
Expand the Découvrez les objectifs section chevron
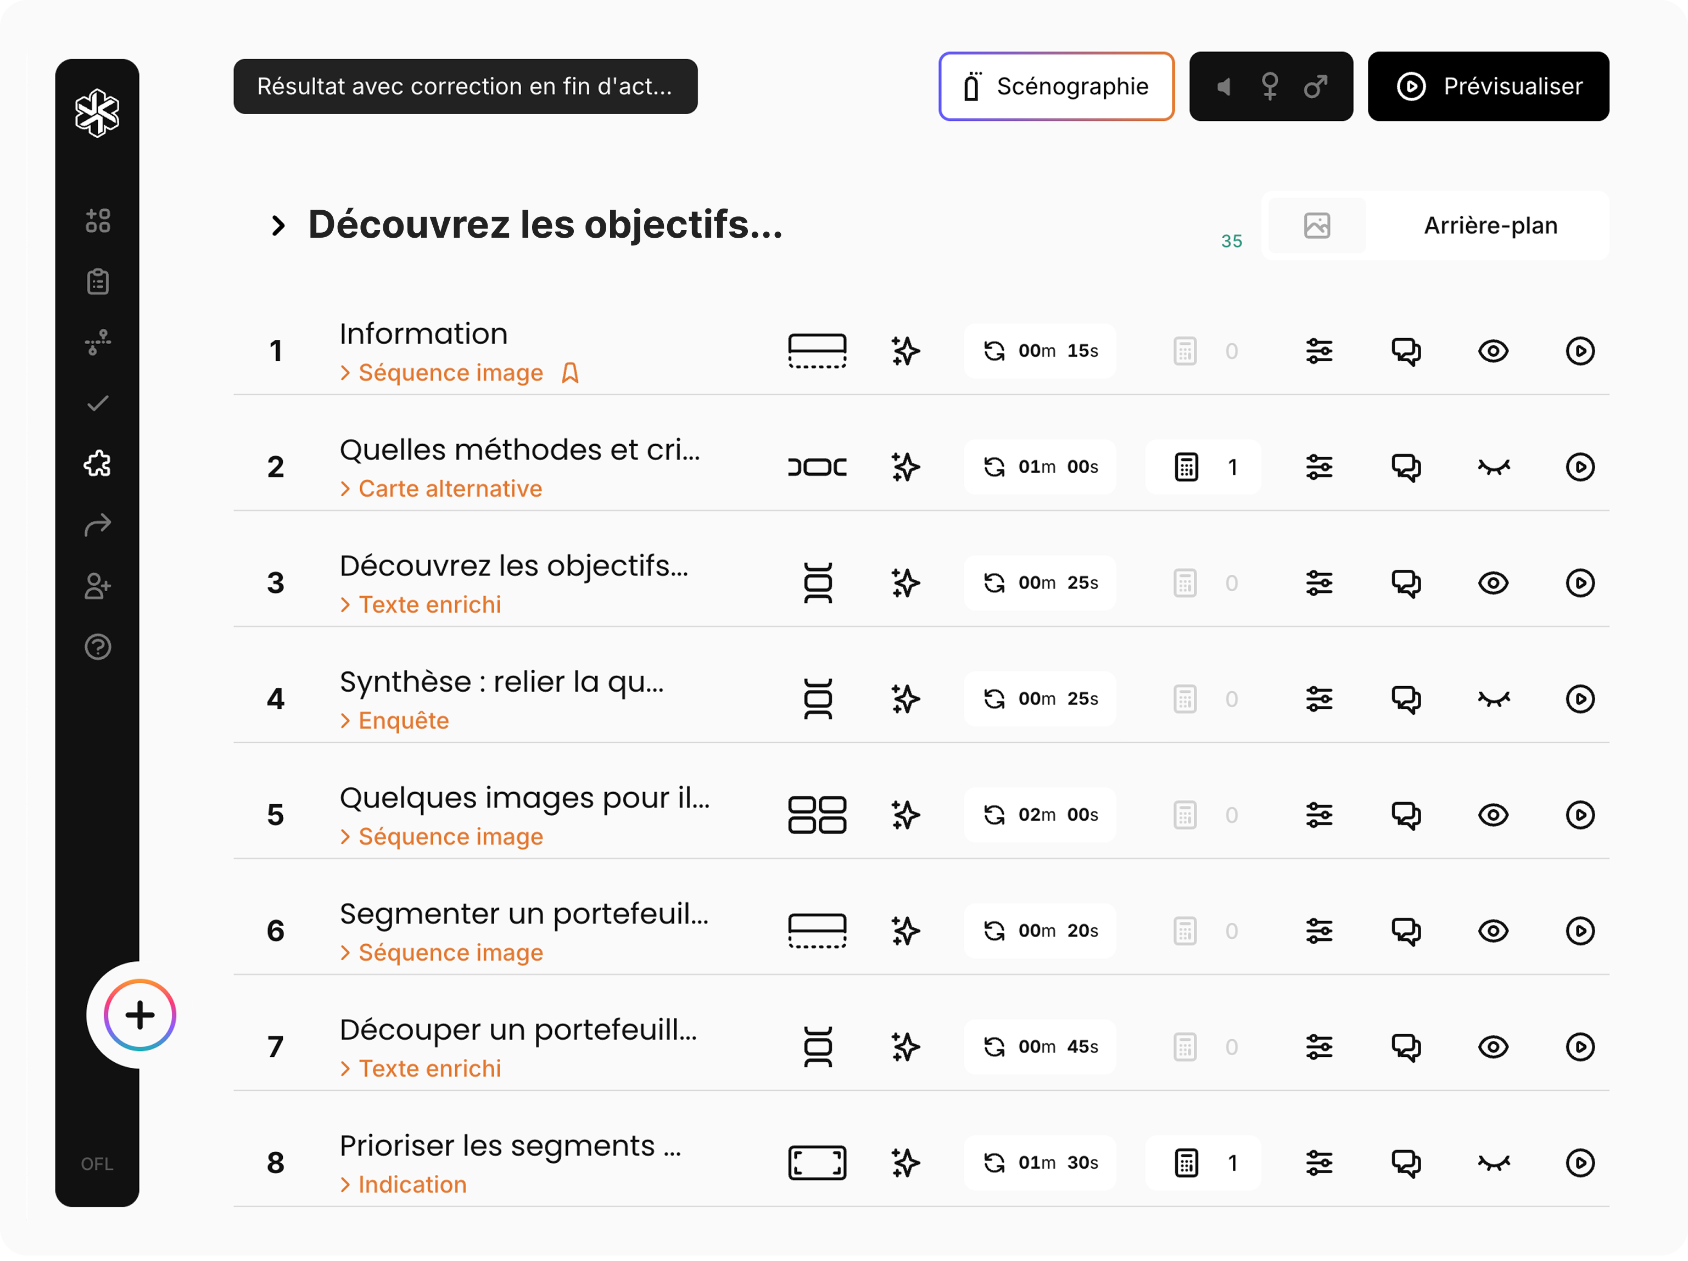[278, 225]
